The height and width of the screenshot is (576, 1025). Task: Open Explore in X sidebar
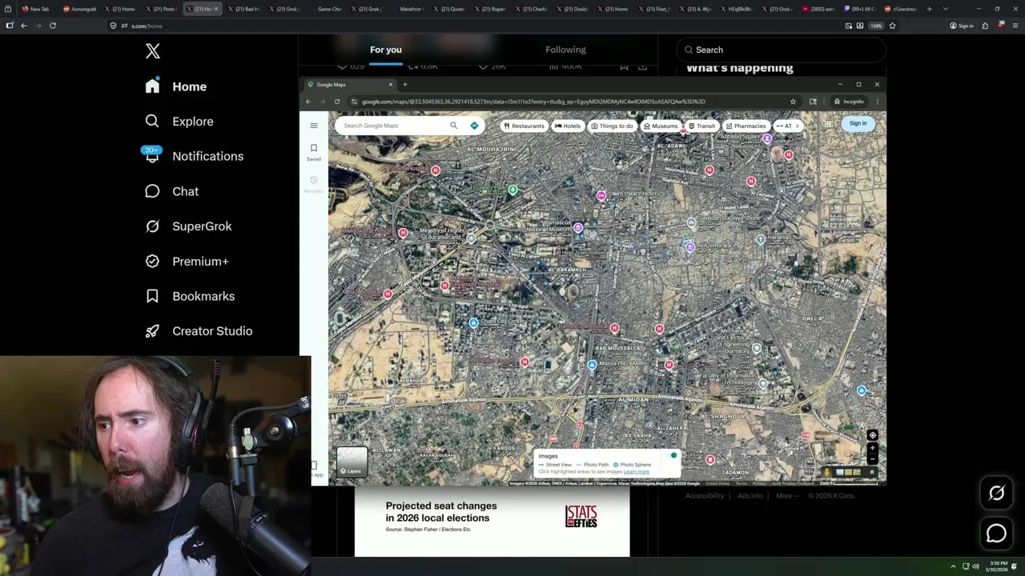pyautogui.click(x=179, y=122)
